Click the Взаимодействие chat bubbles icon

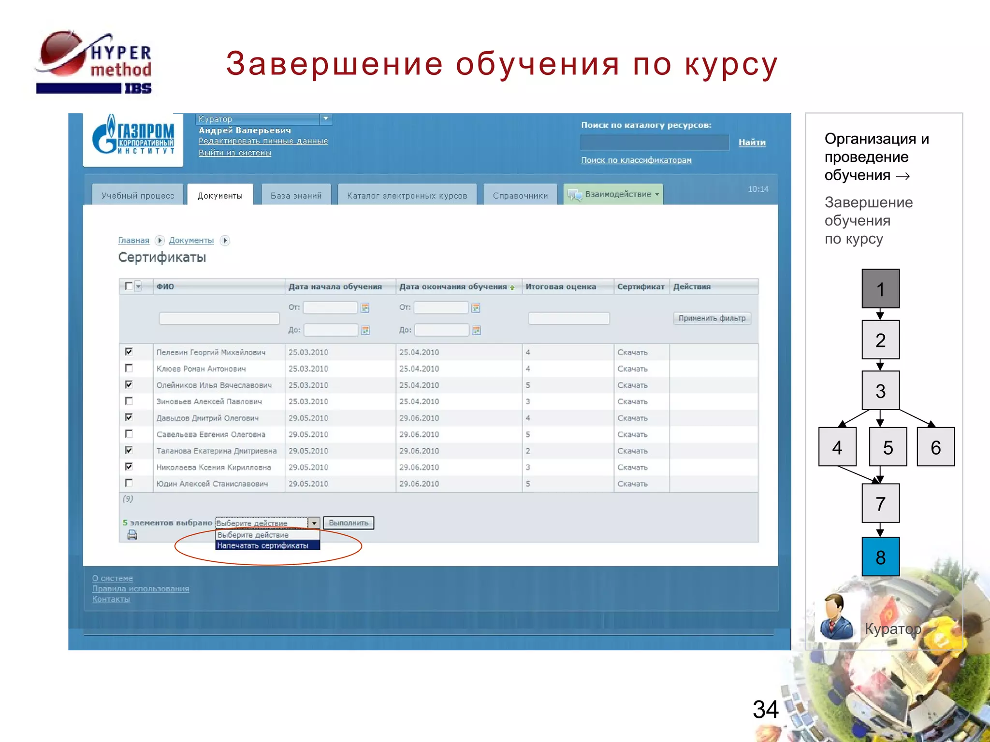click(575, 195)
